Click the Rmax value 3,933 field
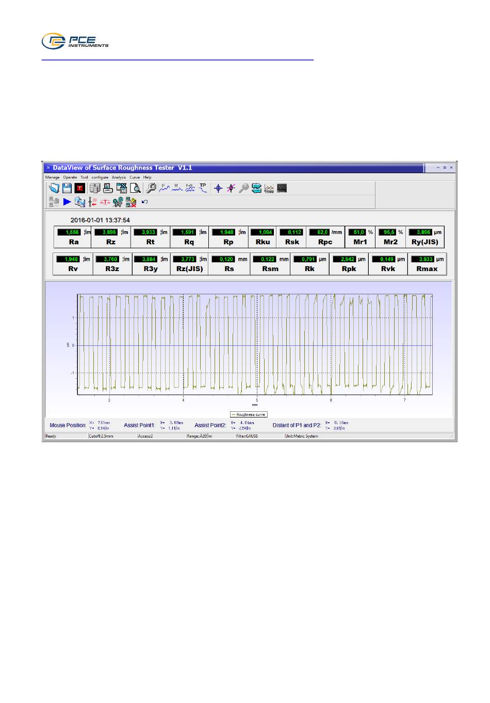 pos(422,259)
